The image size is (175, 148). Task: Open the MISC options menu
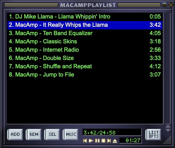click(x=71, y=134)
